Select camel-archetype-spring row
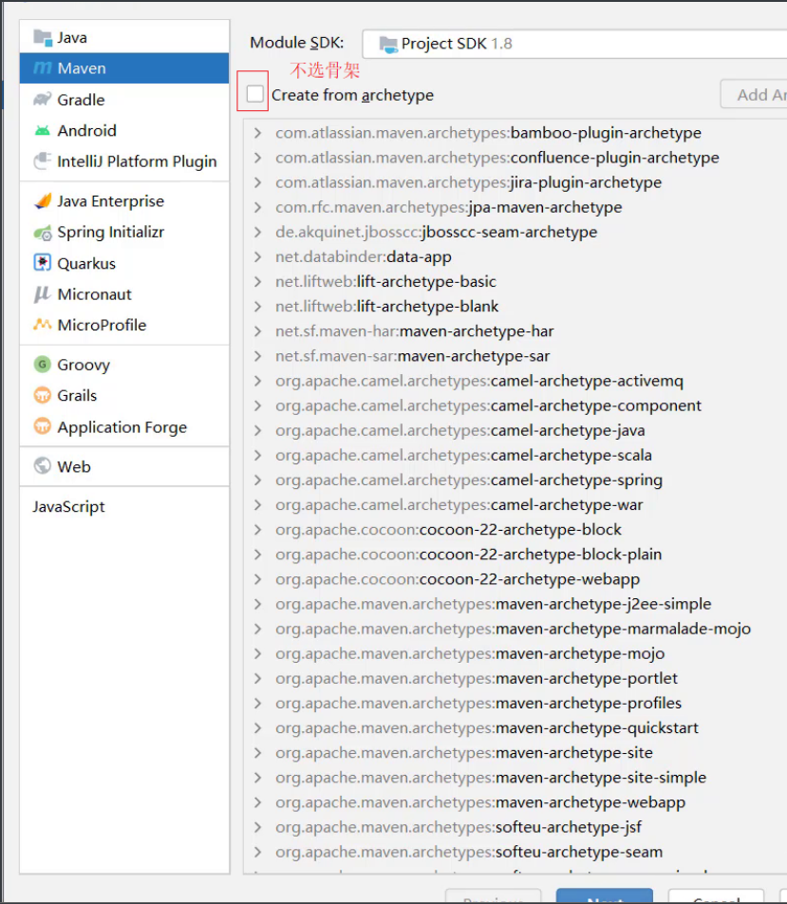The width and height of the screenshot is (787, 904). click(x=515, y=480)
